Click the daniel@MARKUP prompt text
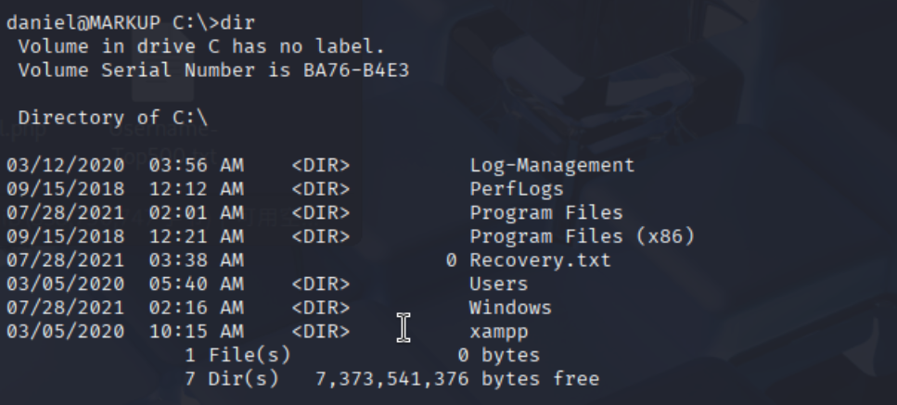This screenshot has width=897, height=405. pos(83,22)
